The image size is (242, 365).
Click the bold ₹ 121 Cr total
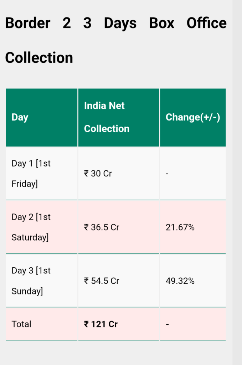click(101, 324)
